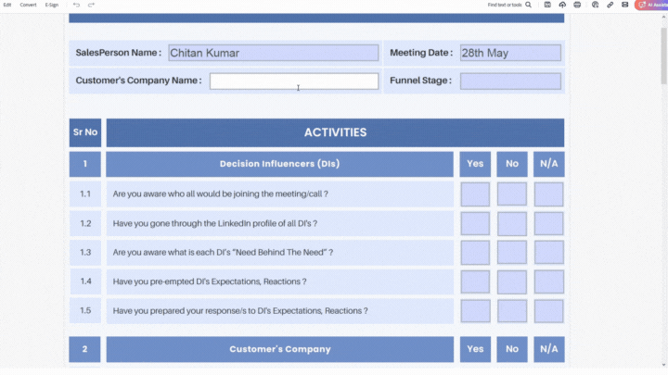Open the Edit menu

7,5
